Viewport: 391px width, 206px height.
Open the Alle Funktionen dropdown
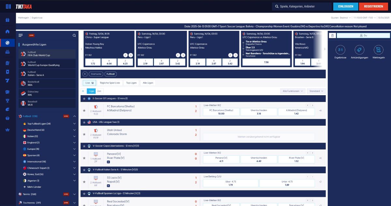click(293, 91)
